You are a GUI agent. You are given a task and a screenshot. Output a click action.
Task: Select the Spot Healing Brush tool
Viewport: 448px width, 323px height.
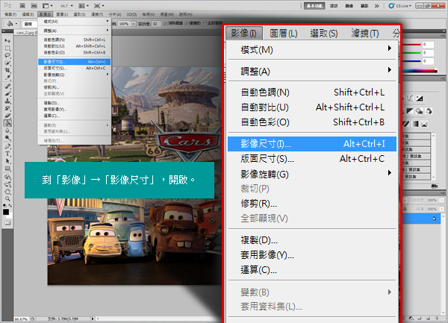(7, 86)
